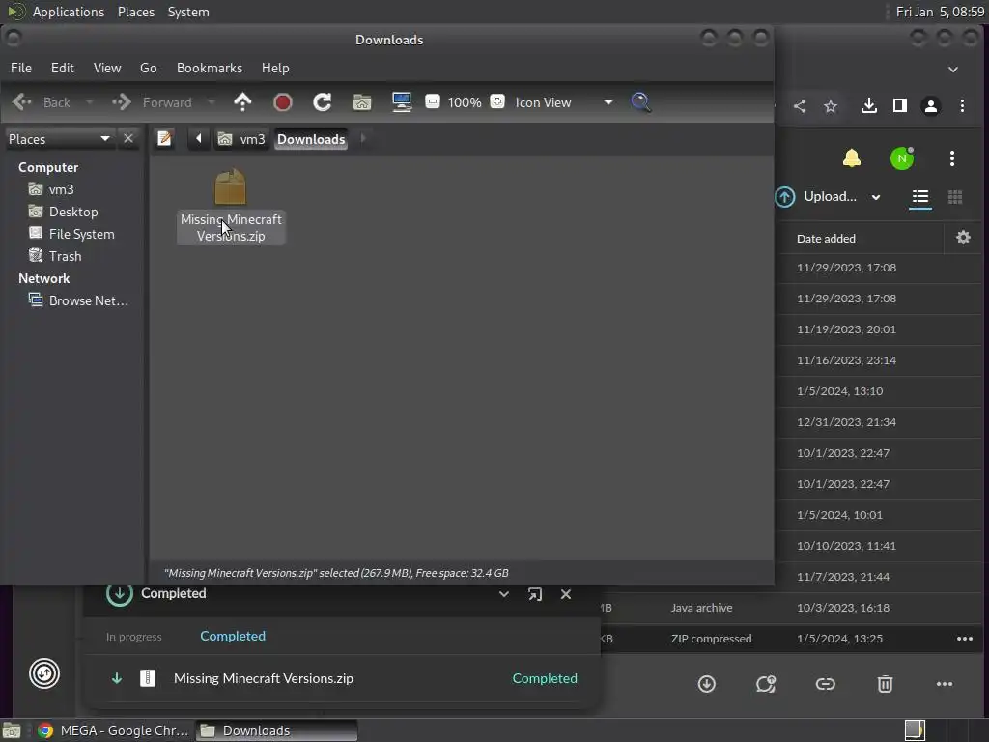989x742 pixels.
Task: Collapse the MEGA transfers panel chevron
Action: pyautogui.click(x=503, y=594)
